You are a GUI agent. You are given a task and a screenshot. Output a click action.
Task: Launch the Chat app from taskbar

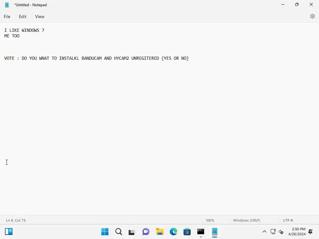(146, 232)
